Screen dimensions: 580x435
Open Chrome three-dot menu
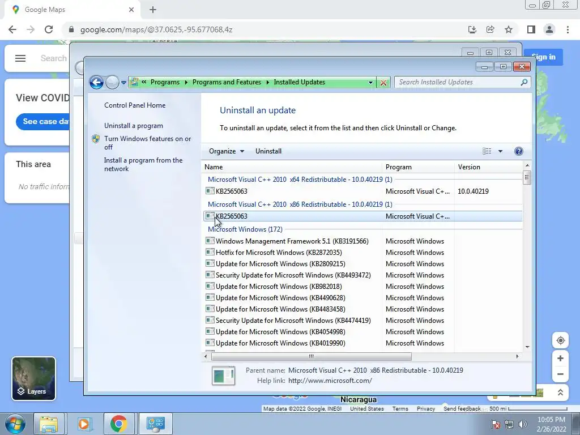click(x=568, y=29)
